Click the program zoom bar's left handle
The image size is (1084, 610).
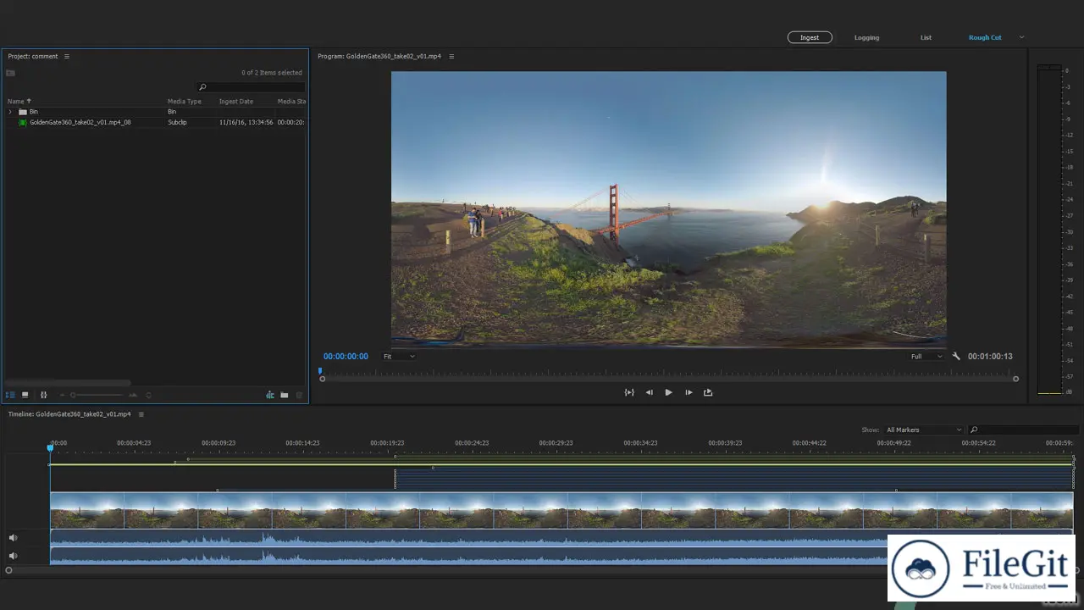coord(322,379)
